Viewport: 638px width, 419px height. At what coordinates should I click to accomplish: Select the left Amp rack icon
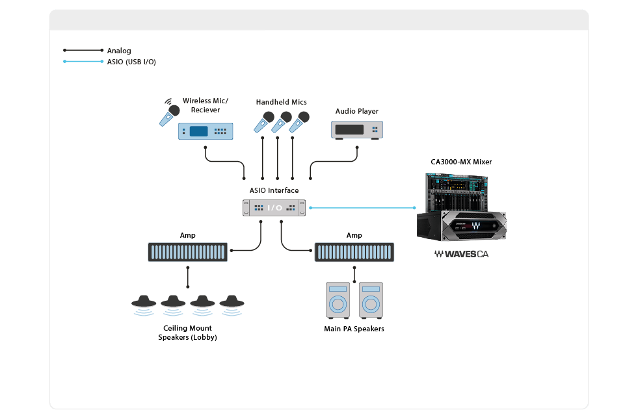tap(187, 252)
